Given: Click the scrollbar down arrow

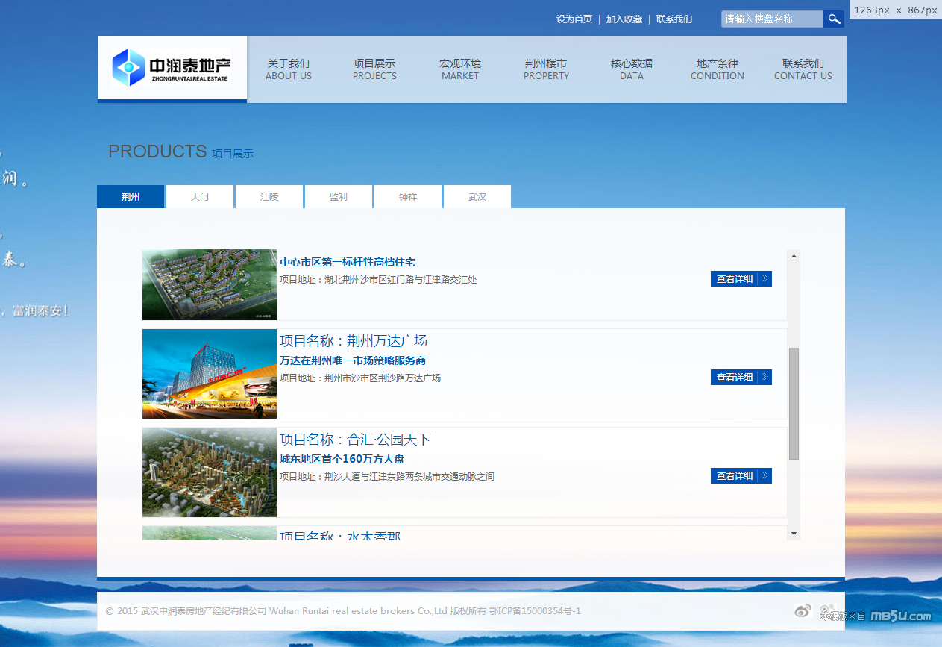Looking at the screenshot, I should click(x=794, y=534).
